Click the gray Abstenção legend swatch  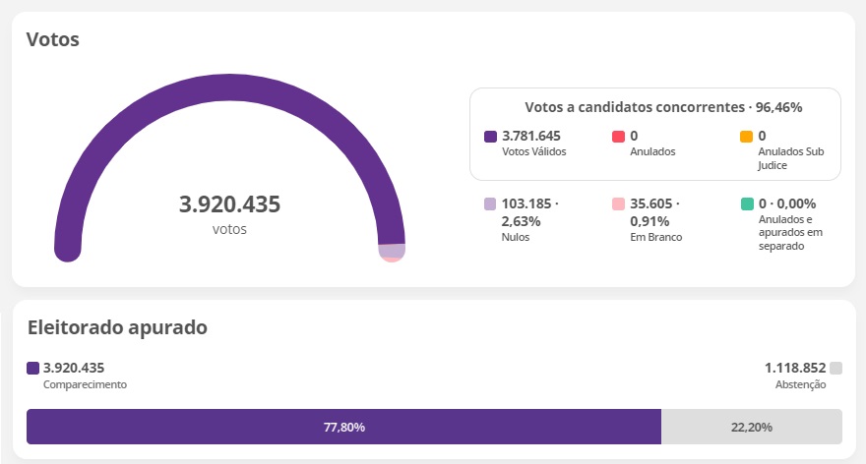[x=835, y=369]
